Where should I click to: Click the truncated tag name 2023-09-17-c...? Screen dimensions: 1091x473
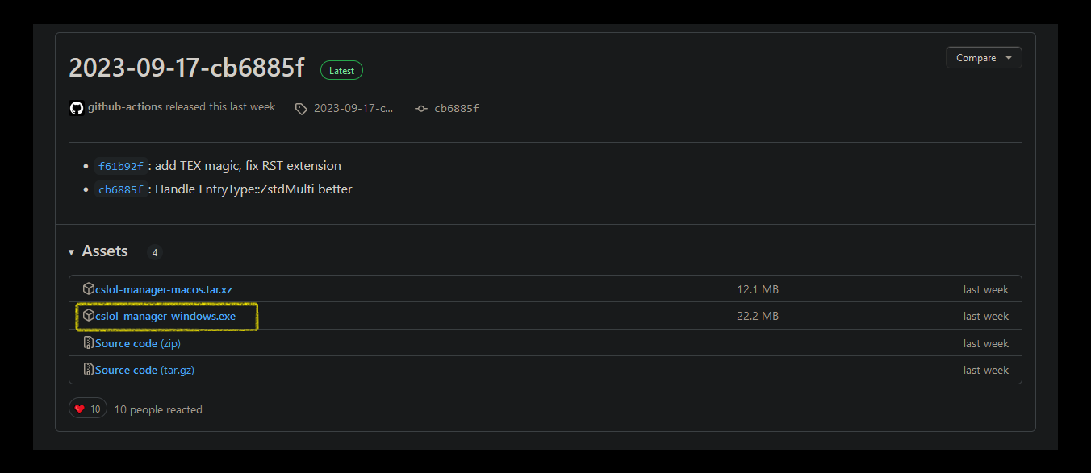click(x=352, y=108)
